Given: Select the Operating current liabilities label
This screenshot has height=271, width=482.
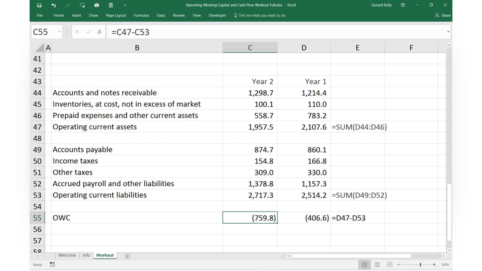Looking at the screenshot, I should click(x=137, y=195).
